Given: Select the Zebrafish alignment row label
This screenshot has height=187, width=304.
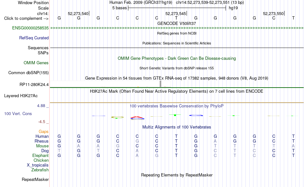Looking at the screenshot, I should 40,170.
